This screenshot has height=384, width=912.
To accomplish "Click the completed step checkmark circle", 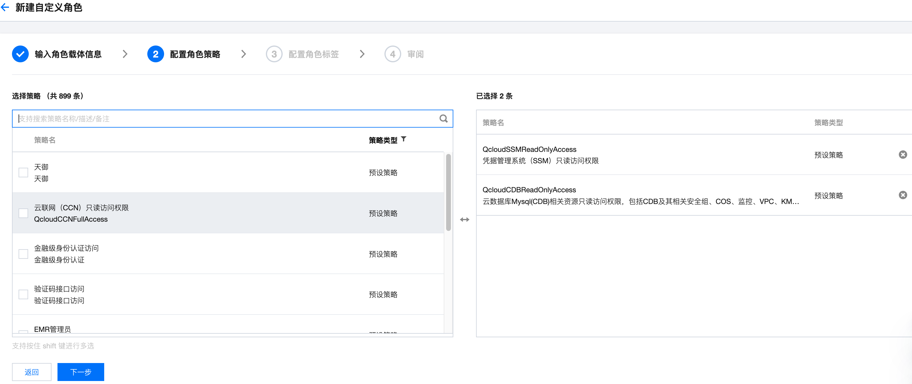I will pyautogui.click(x=20, y=54).
